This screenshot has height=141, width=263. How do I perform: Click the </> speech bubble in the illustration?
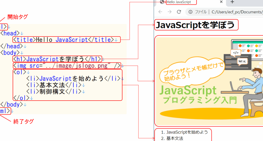(236, 53)
